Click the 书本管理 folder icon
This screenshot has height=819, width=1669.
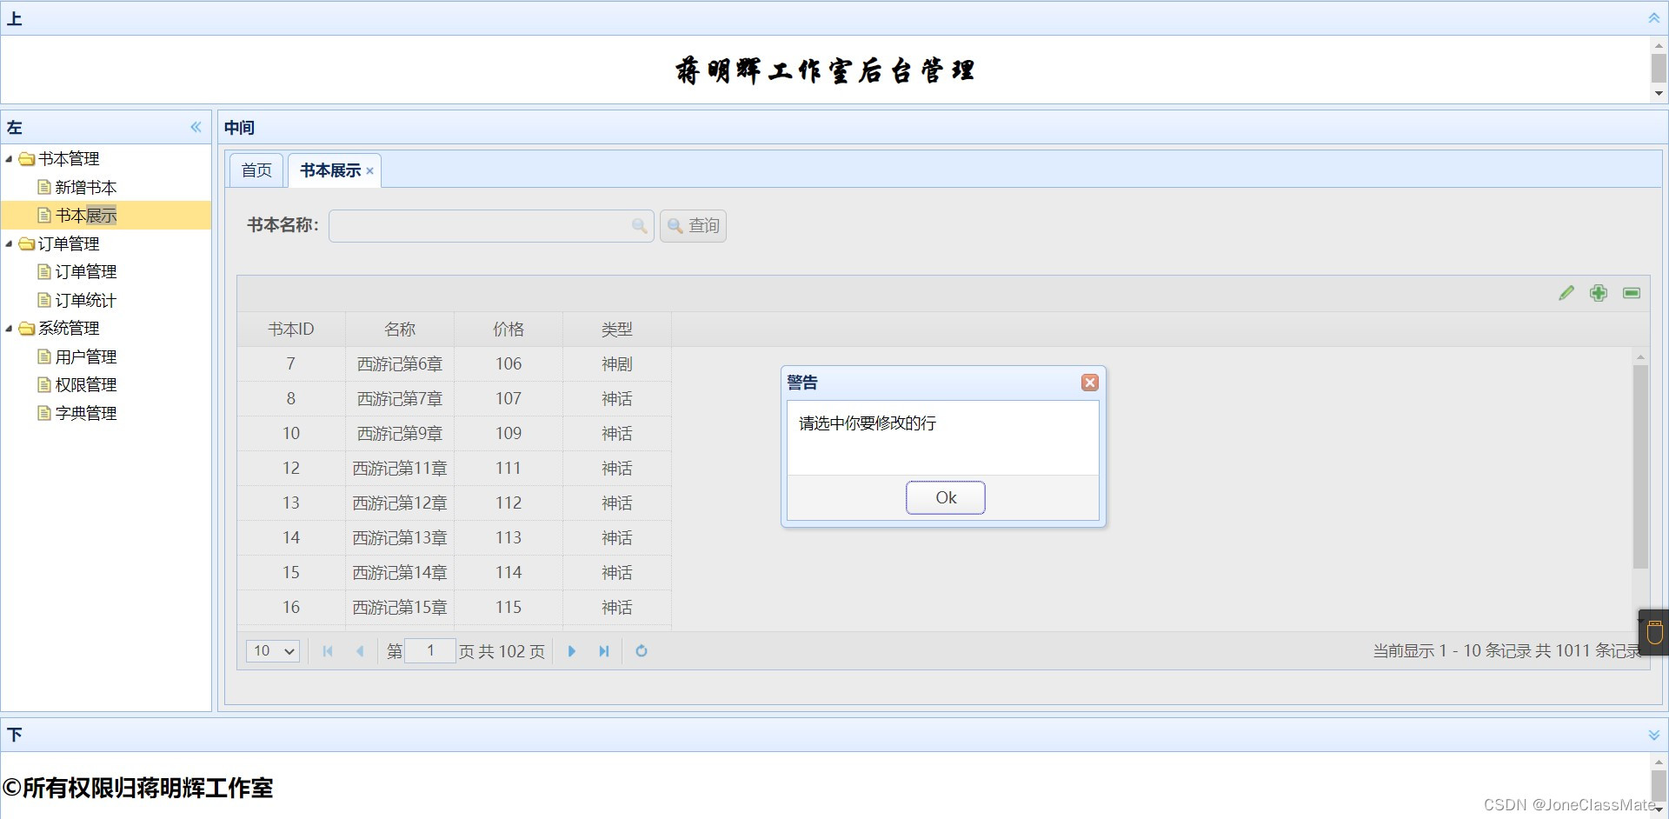pyautogui.click(x=27, y=159)
